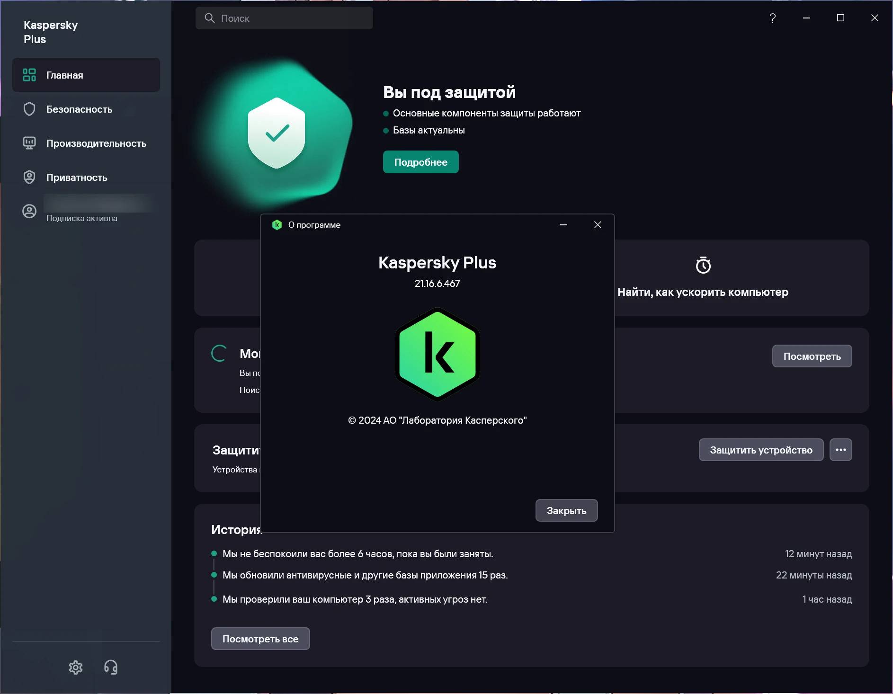Open the Подписка активна subscription info

[81, 218]
